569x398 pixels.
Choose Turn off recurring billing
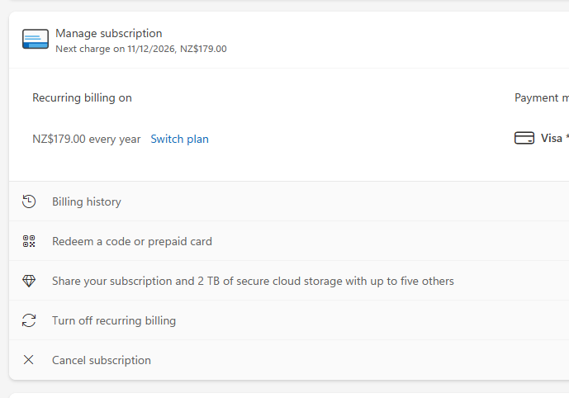pos(289,320)
